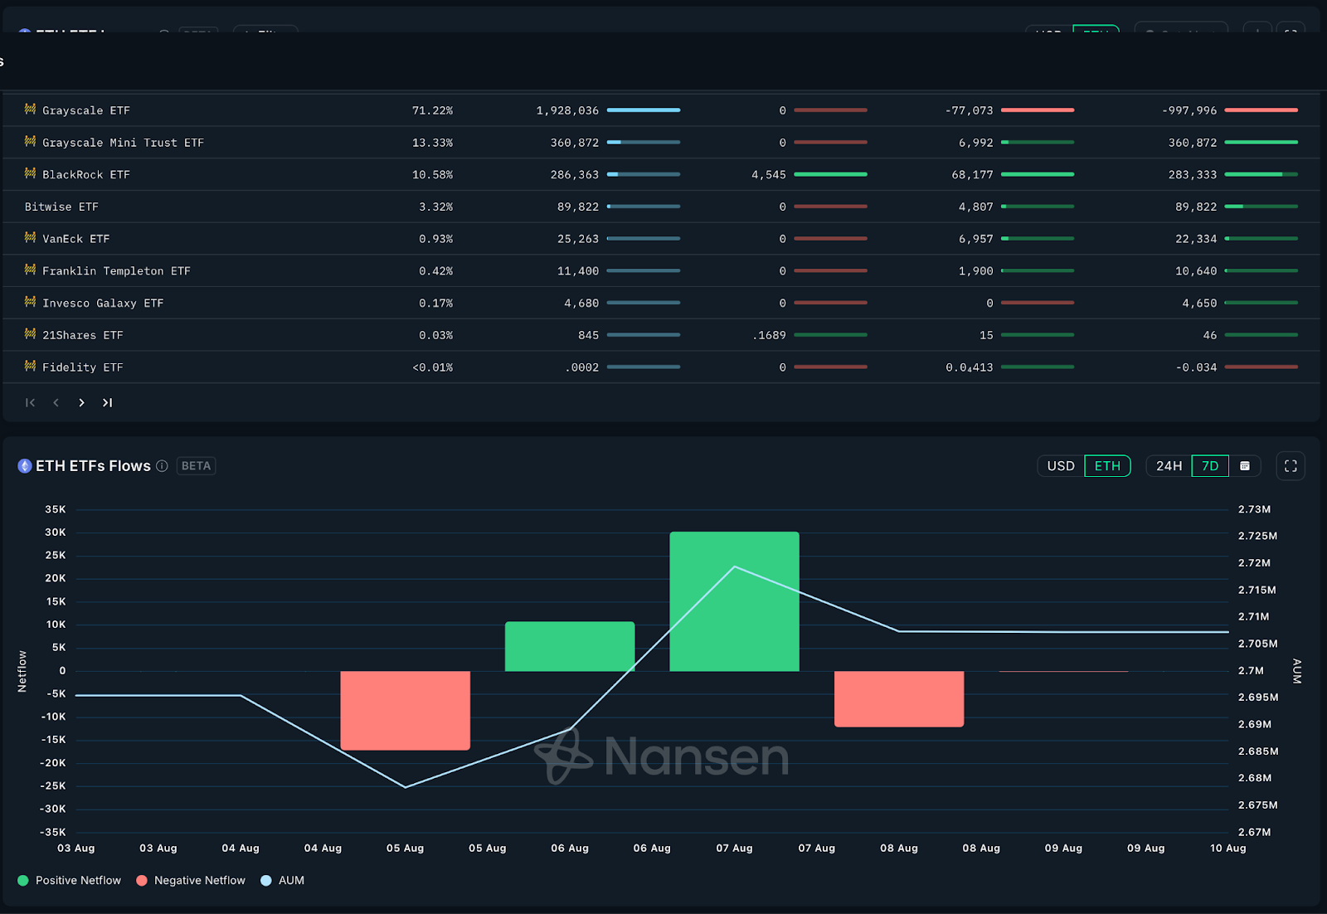Open the Franklin Templeton ETF row
The image size is (1327, 914).
(x=661, y=270)
